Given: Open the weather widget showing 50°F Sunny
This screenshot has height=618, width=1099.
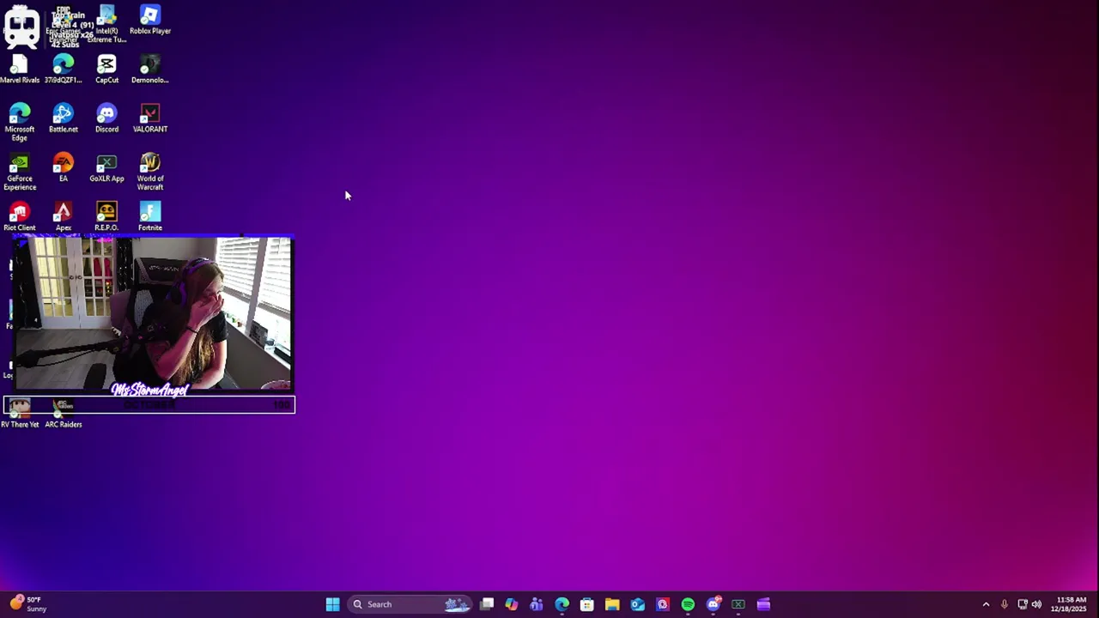Looking at the screenshot, I should (27, 604).
